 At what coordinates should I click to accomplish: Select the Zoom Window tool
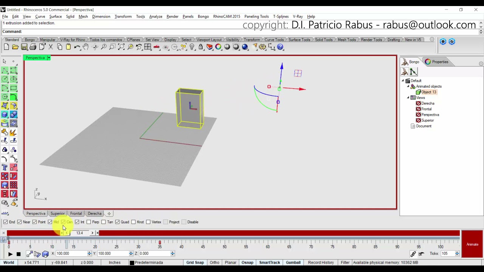tap(112, 47)
